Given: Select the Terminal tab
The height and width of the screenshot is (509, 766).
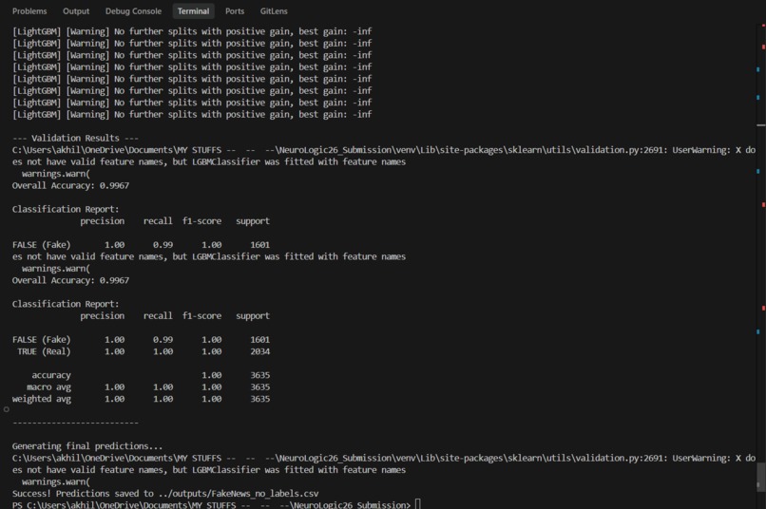Looking at the screenshot, I should pos(193,11).
